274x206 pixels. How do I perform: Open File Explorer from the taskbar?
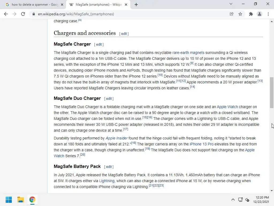20,200
